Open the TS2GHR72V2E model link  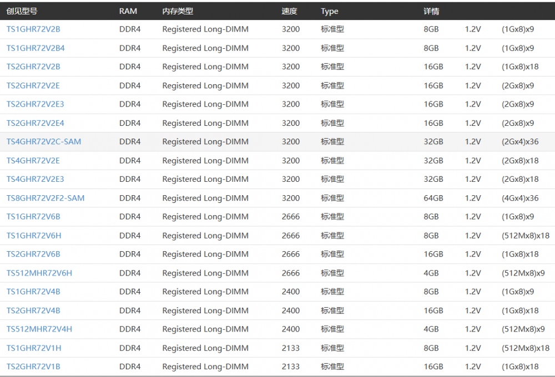tap(33, 85)
